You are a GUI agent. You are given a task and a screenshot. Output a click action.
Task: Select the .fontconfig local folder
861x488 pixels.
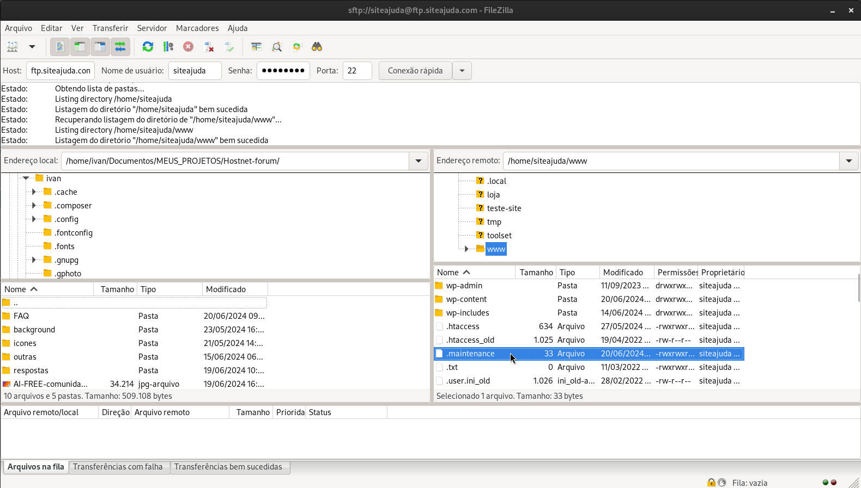coord(74,233)
